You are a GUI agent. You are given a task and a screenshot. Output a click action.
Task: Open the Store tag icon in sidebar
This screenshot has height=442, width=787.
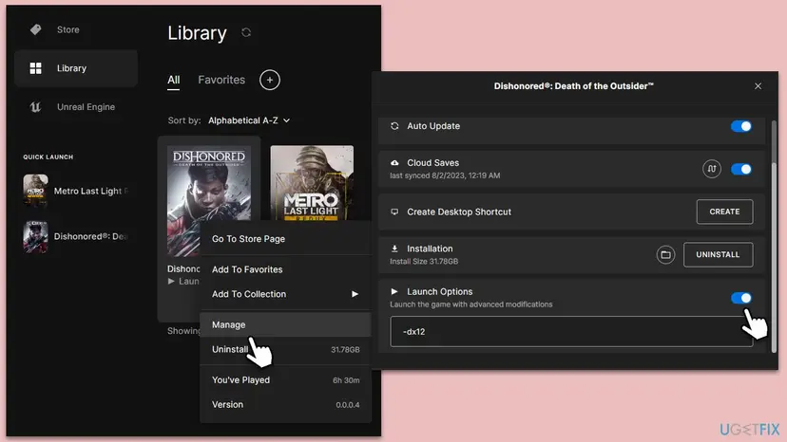tap(35, 29)
